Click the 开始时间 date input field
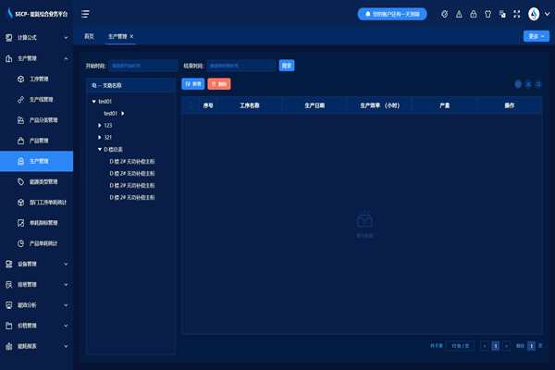The image size is (555, 370). [x=142, y=66]
